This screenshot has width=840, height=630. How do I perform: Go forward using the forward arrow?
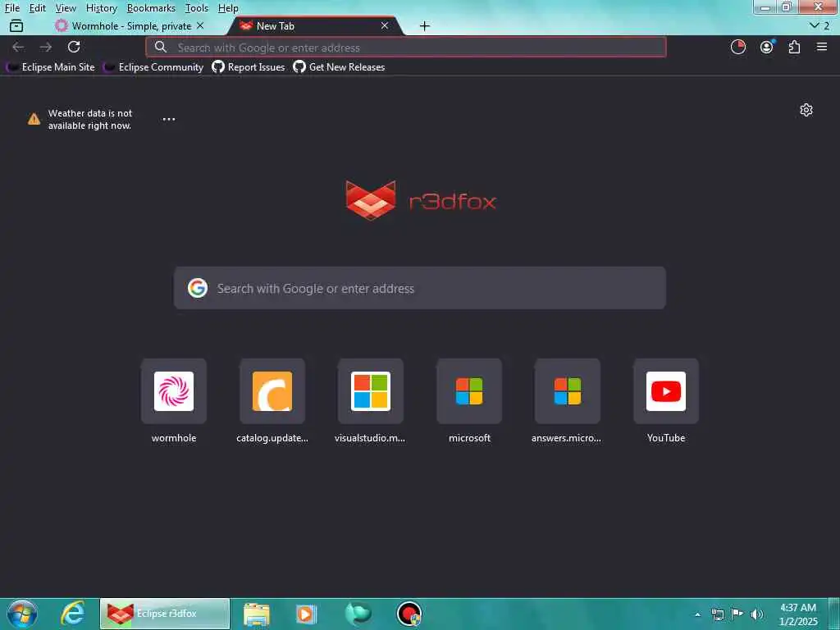[x=46, y=47]
